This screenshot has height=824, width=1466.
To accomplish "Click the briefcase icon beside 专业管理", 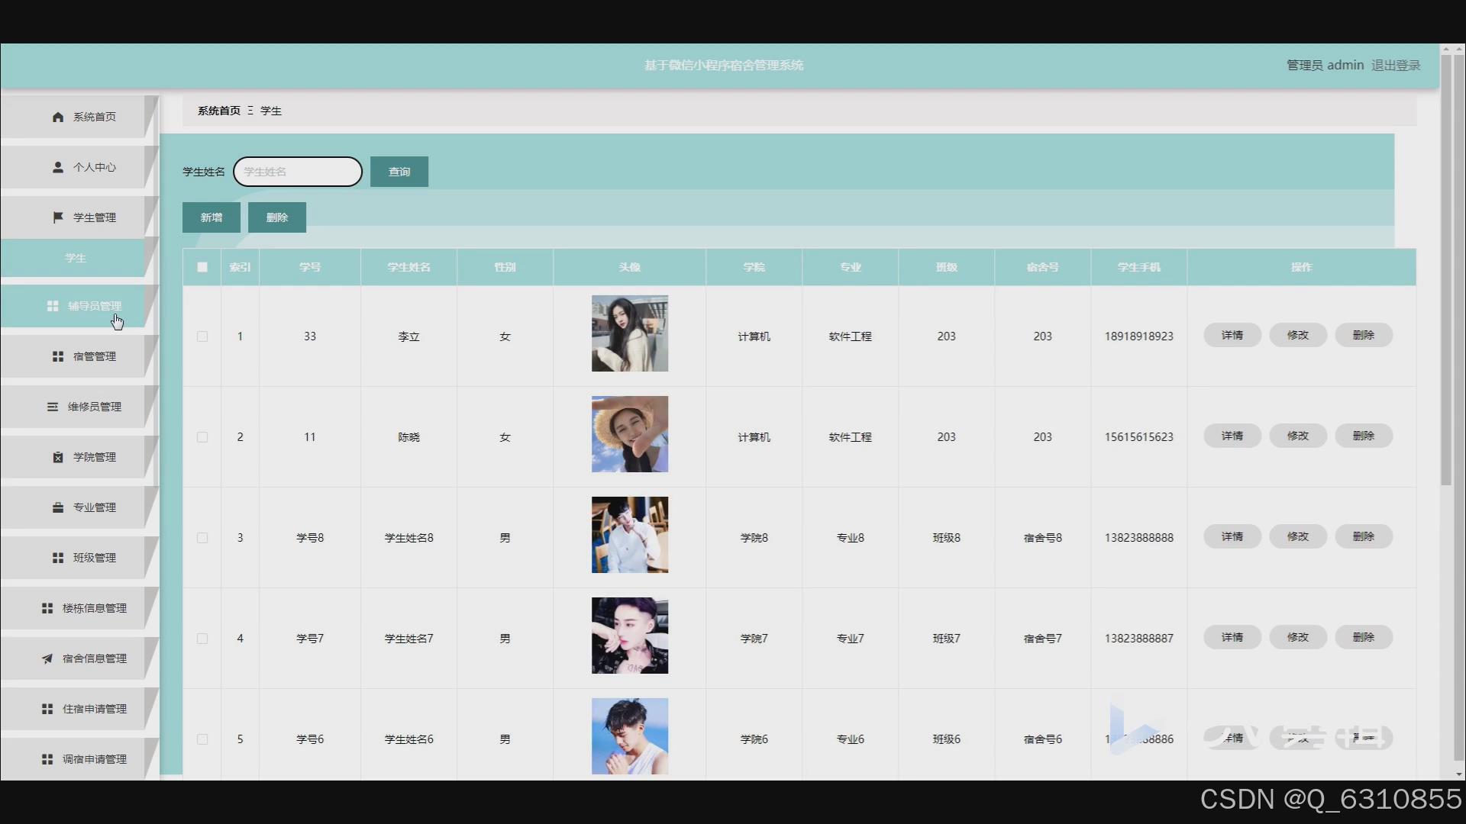I will pyautogui.click(x=58, y=507).
